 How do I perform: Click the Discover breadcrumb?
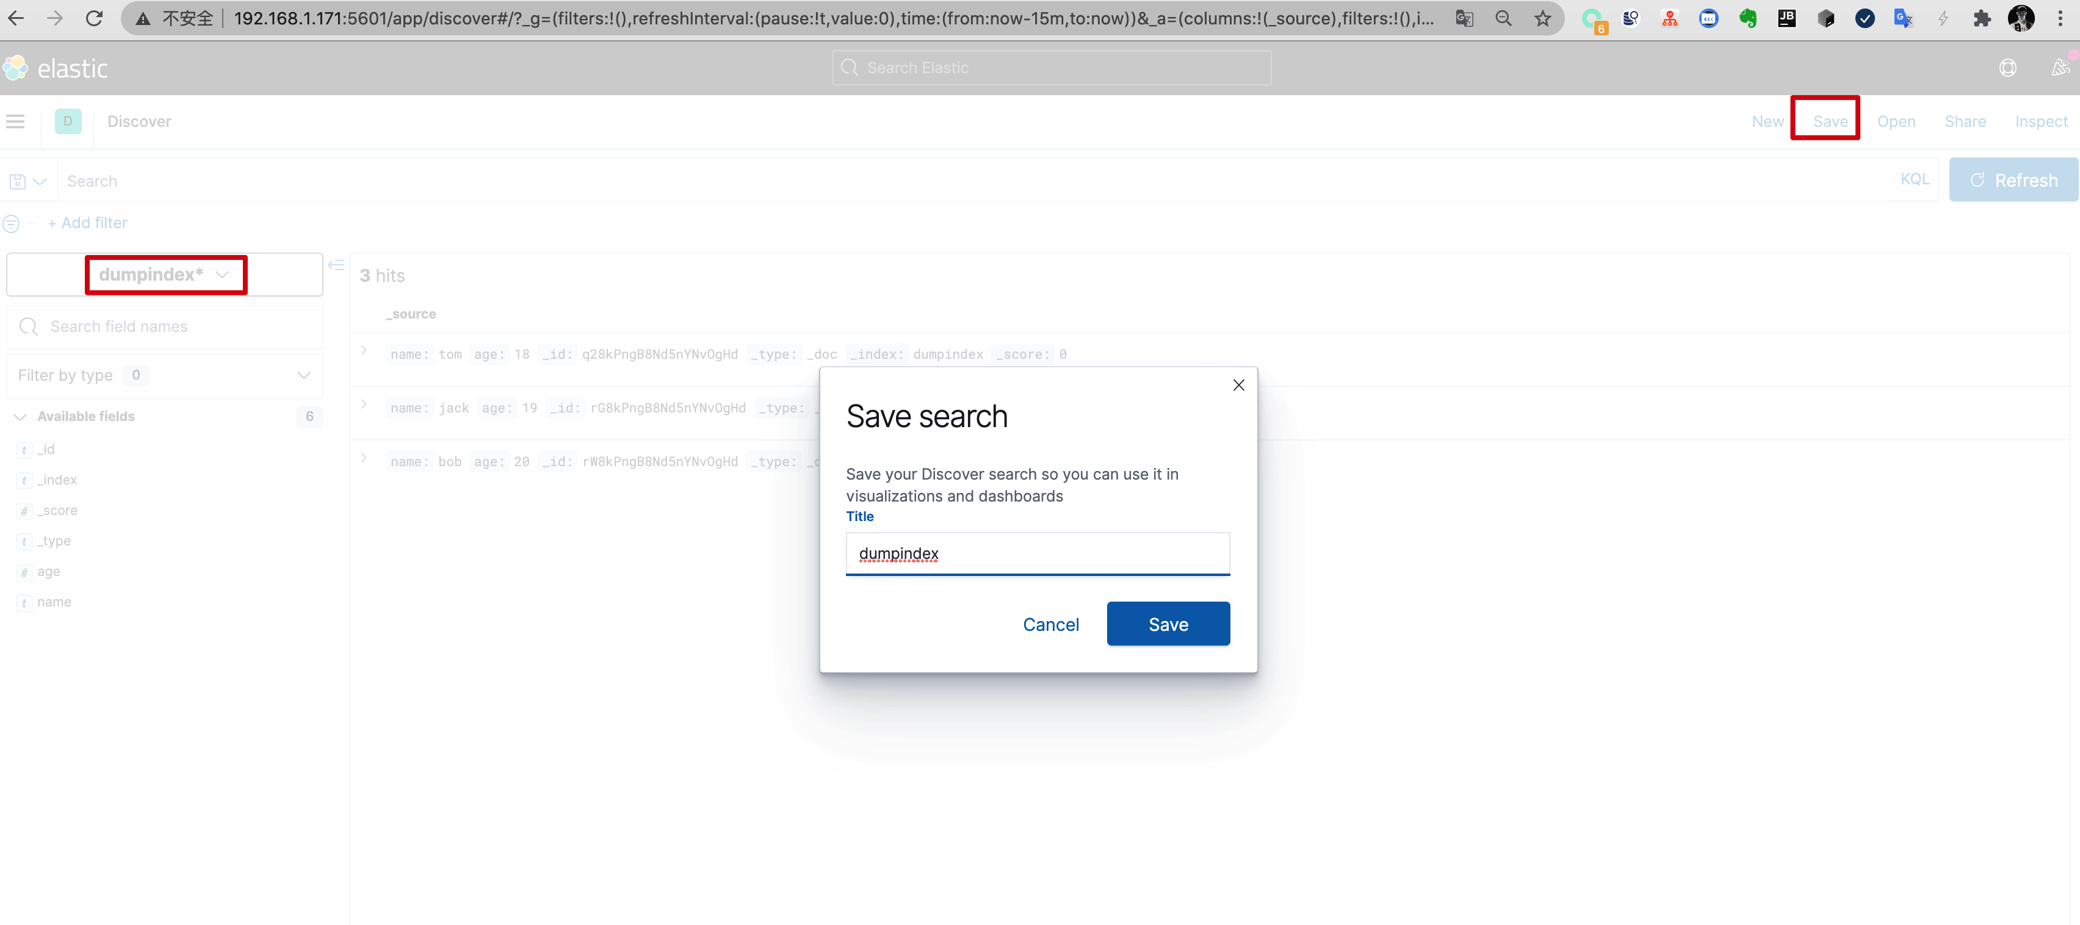coord(140,122)
